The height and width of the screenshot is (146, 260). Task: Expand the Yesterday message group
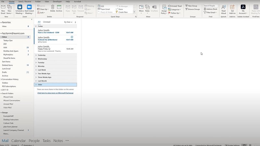click(36, 55)
